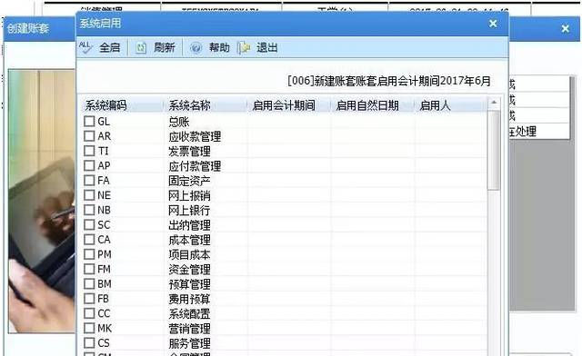Image resolution: width=582 pixels, height=356 pixels.
Task: Select the CA 成本管理 checkbox
Action: tap(89, 240)
